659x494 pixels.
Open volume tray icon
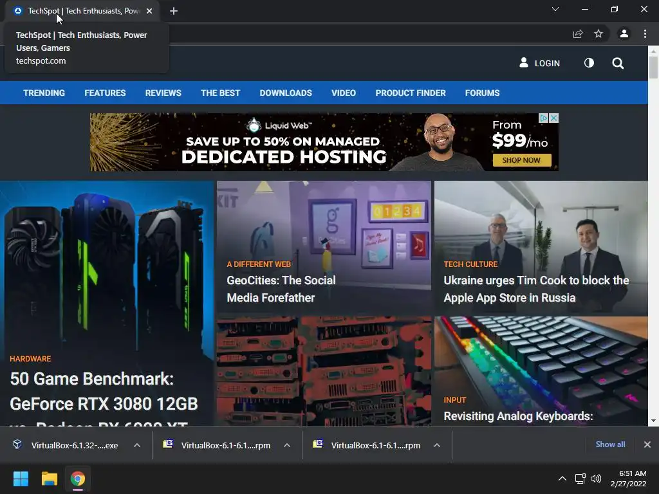[x=596, y=479]
